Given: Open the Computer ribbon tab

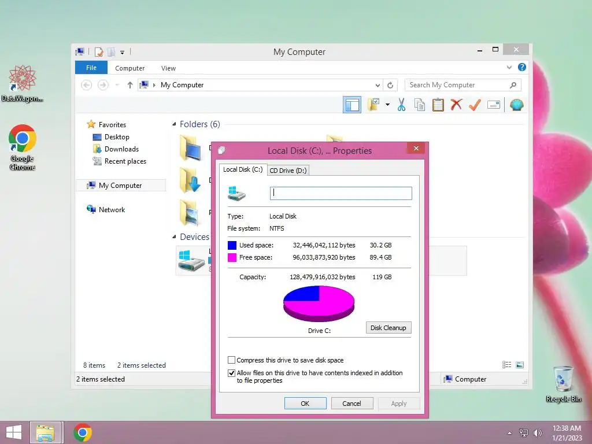Looking at the screenshot, I should click(x=130, y=68).
